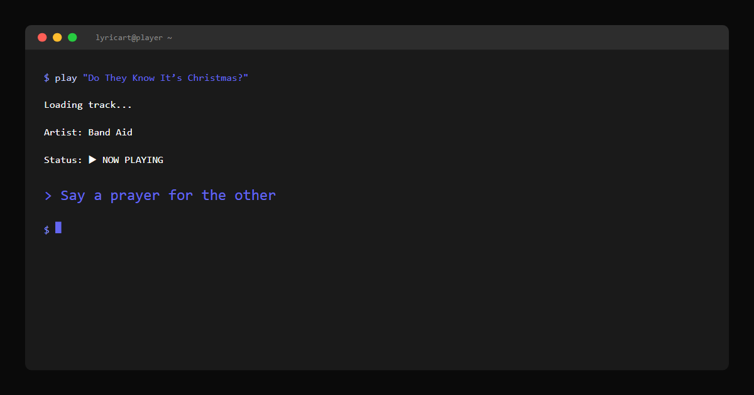Click the red close window dot
The image size is (754, 395).
42,38
